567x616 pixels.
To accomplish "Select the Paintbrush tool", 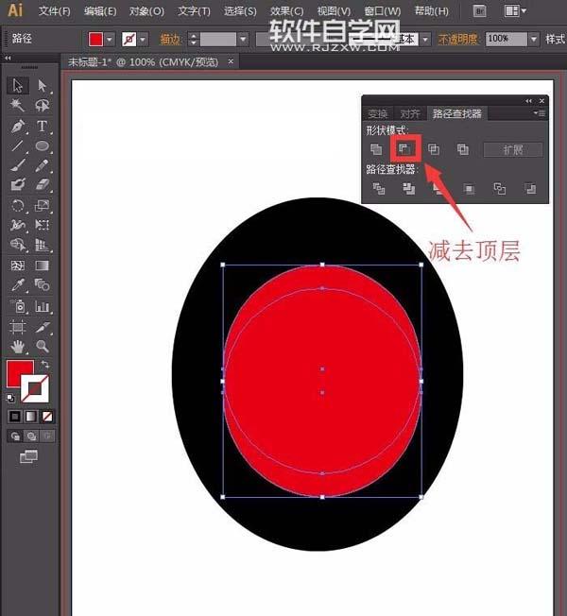I will [18, 165].
